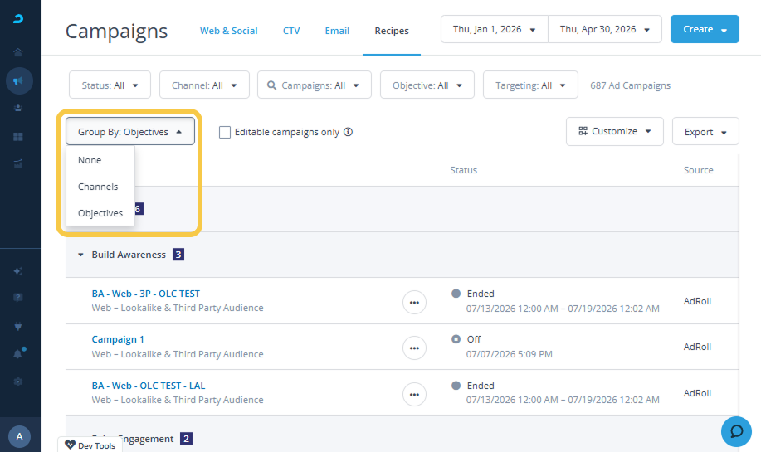Open settings via the sidebar gear icon
This screenshot has height=452, width=761.
pyautogui.click(x=18, y=382)
